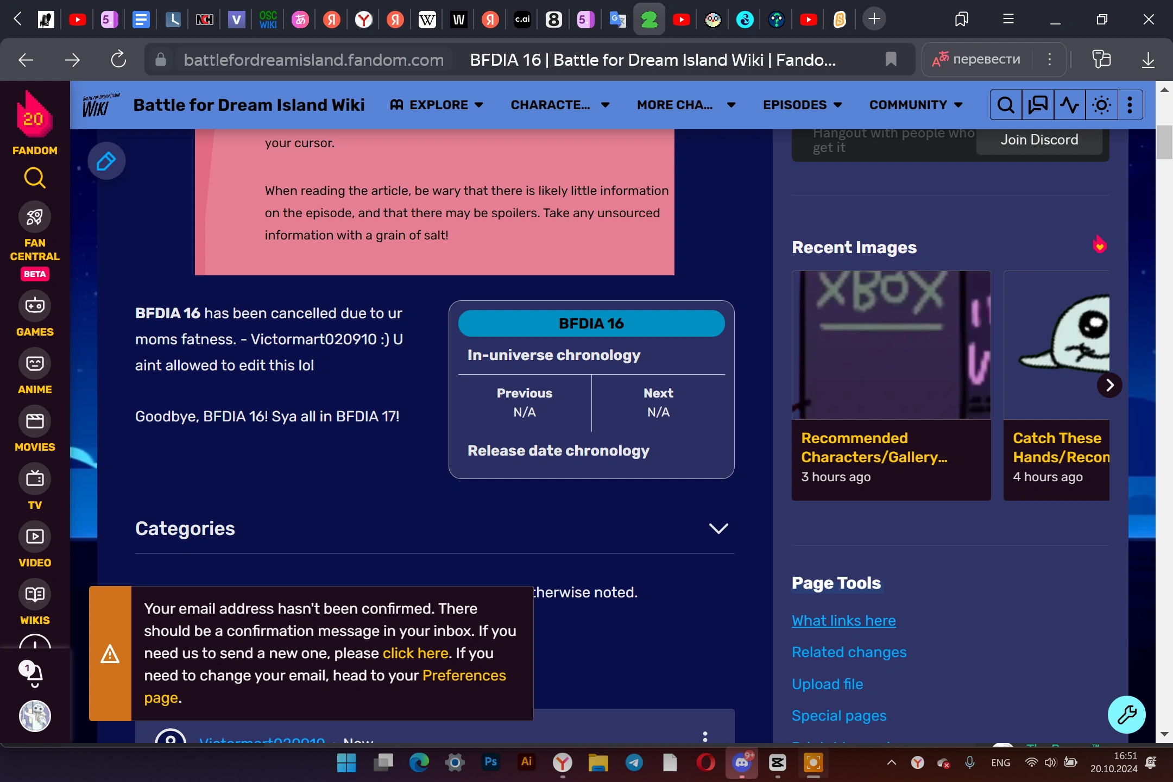Viewport: 1173px width, 782px height.
Task: Click the vertical page scrollbar thumb
Action: [x=1164, y=142]
